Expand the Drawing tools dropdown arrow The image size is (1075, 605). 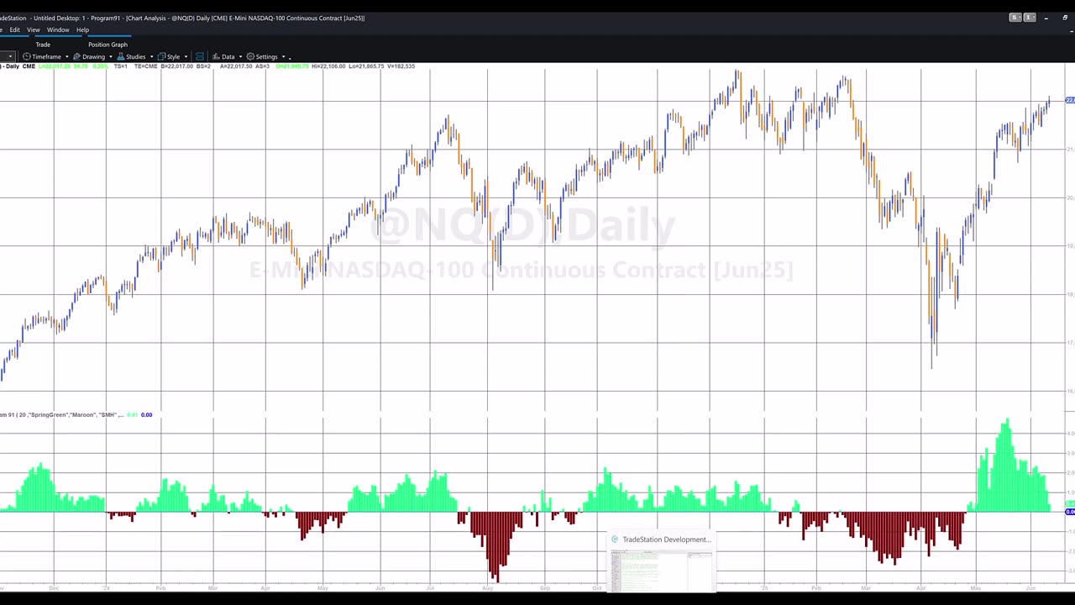(110, 57)
